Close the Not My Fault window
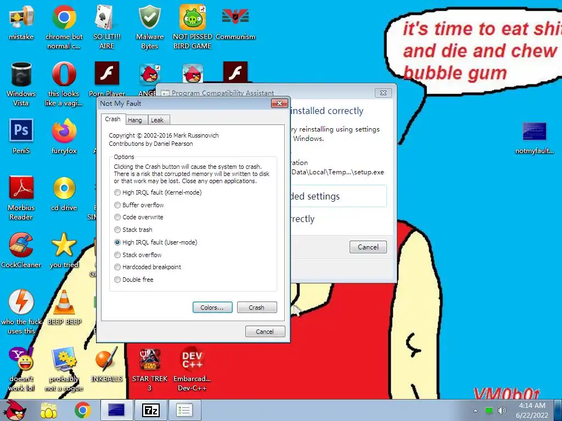 point(279,104)
